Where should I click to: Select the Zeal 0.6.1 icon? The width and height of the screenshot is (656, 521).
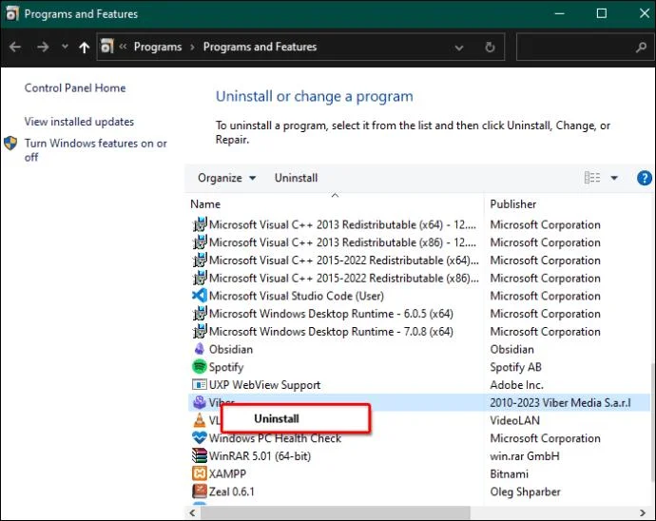click(200, 492)
